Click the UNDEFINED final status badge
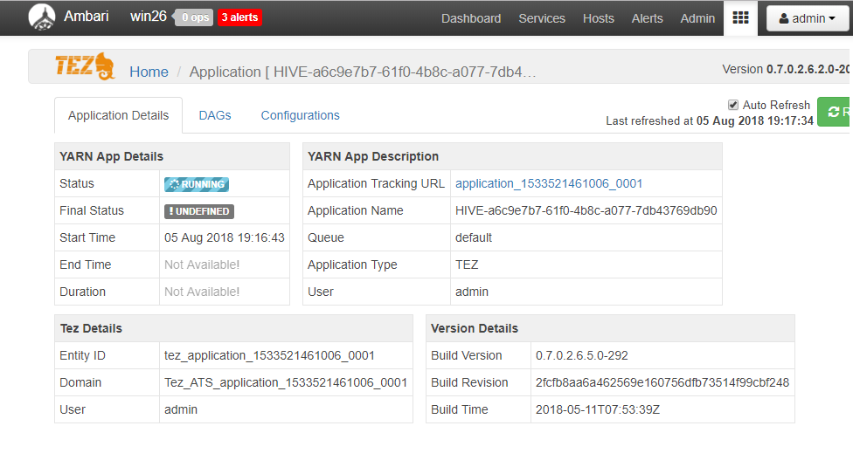This screenshot has height=474, width=853. pyautogui.click(x=199, y=211)
